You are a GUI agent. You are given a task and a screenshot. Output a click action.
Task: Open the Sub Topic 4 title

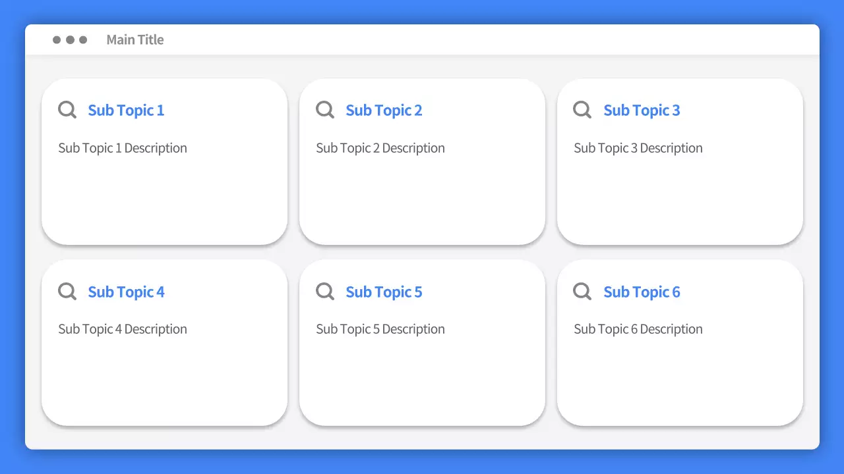point(126,292)
